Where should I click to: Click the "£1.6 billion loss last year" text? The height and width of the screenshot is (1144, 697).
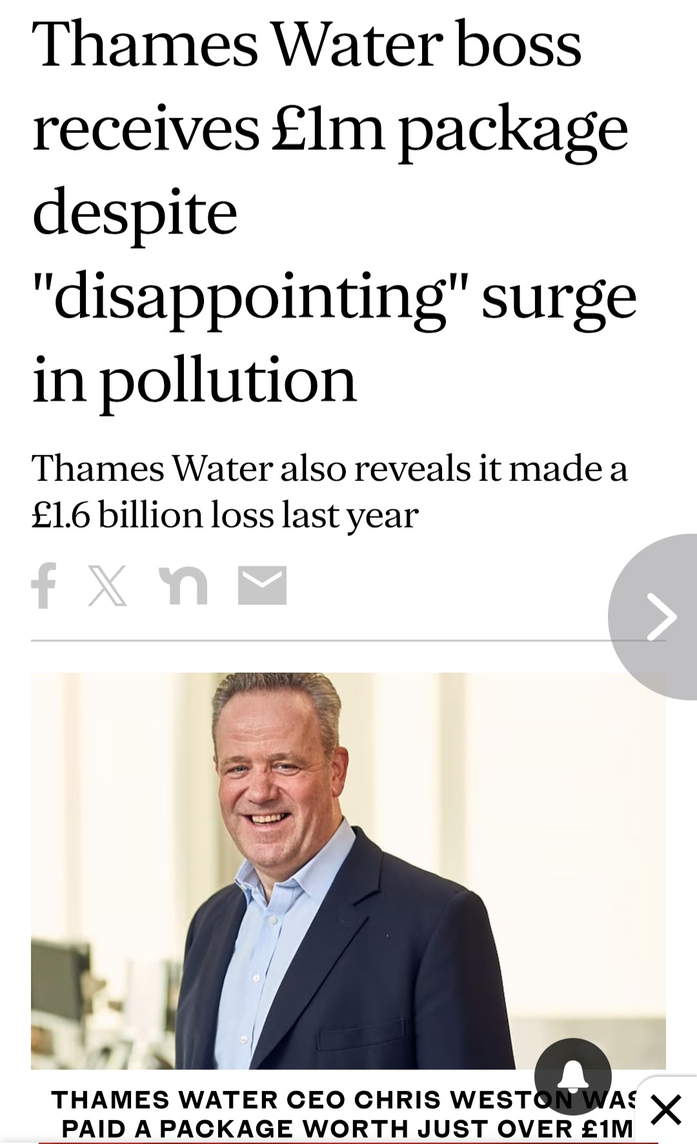tap(225, 515)
